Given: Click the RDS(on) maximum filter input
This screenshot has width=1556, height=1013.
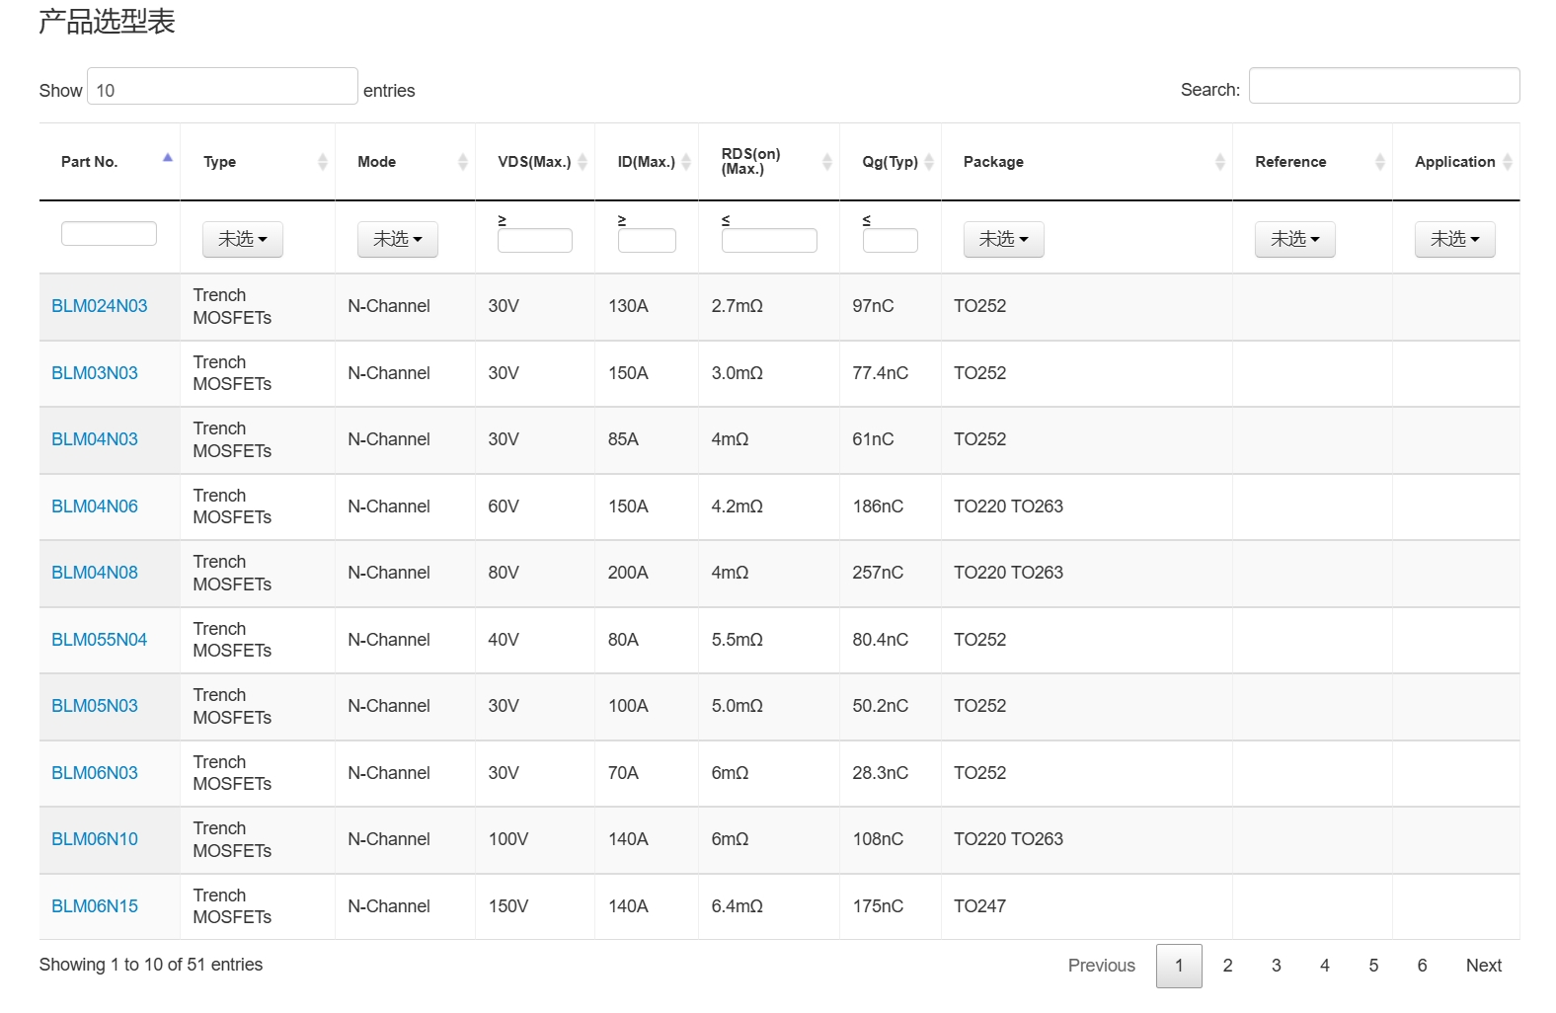Looking at the screenshot, I should [x=769, y=241].
